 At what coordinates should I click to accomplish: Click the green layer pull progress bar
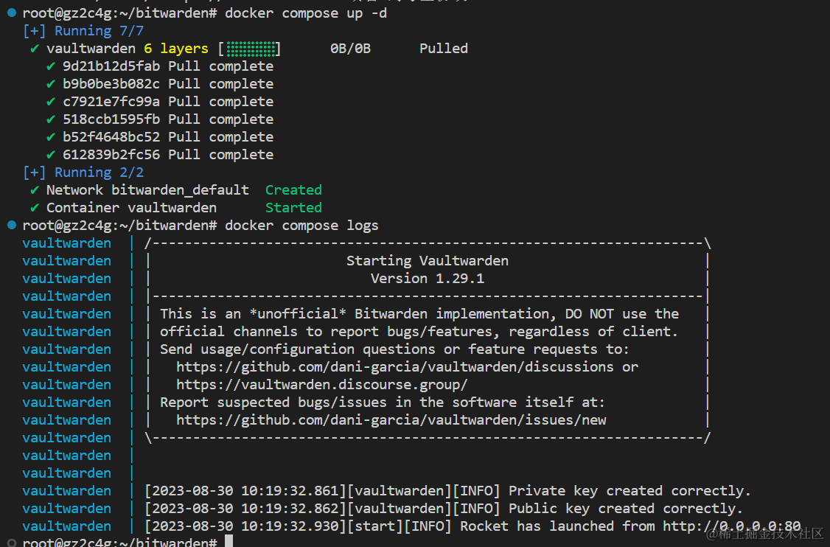coord(251,49)
